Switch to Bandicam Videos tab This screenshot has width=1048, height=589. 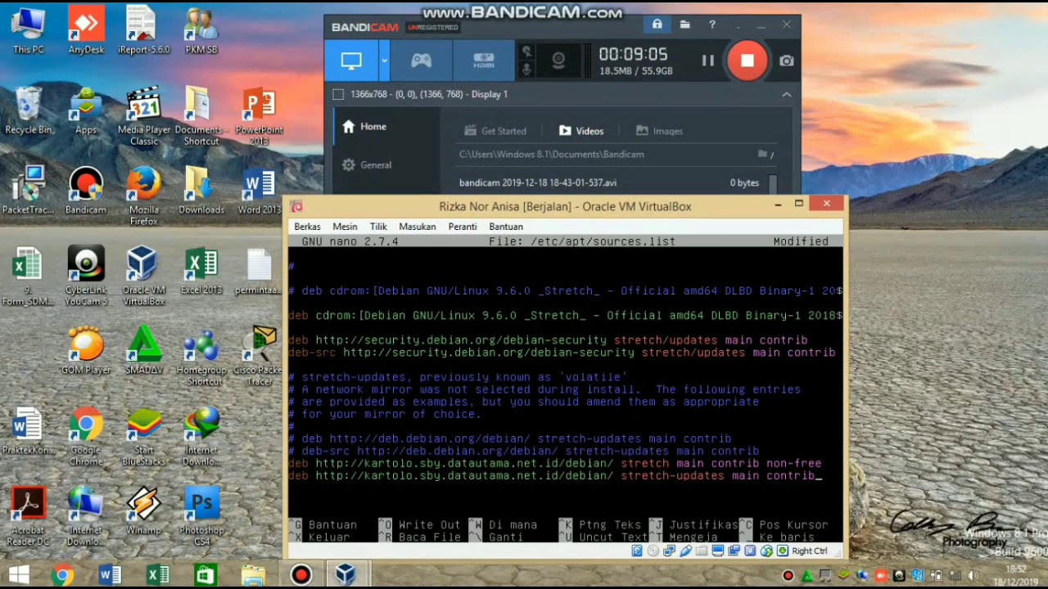[x=581, y=131]
